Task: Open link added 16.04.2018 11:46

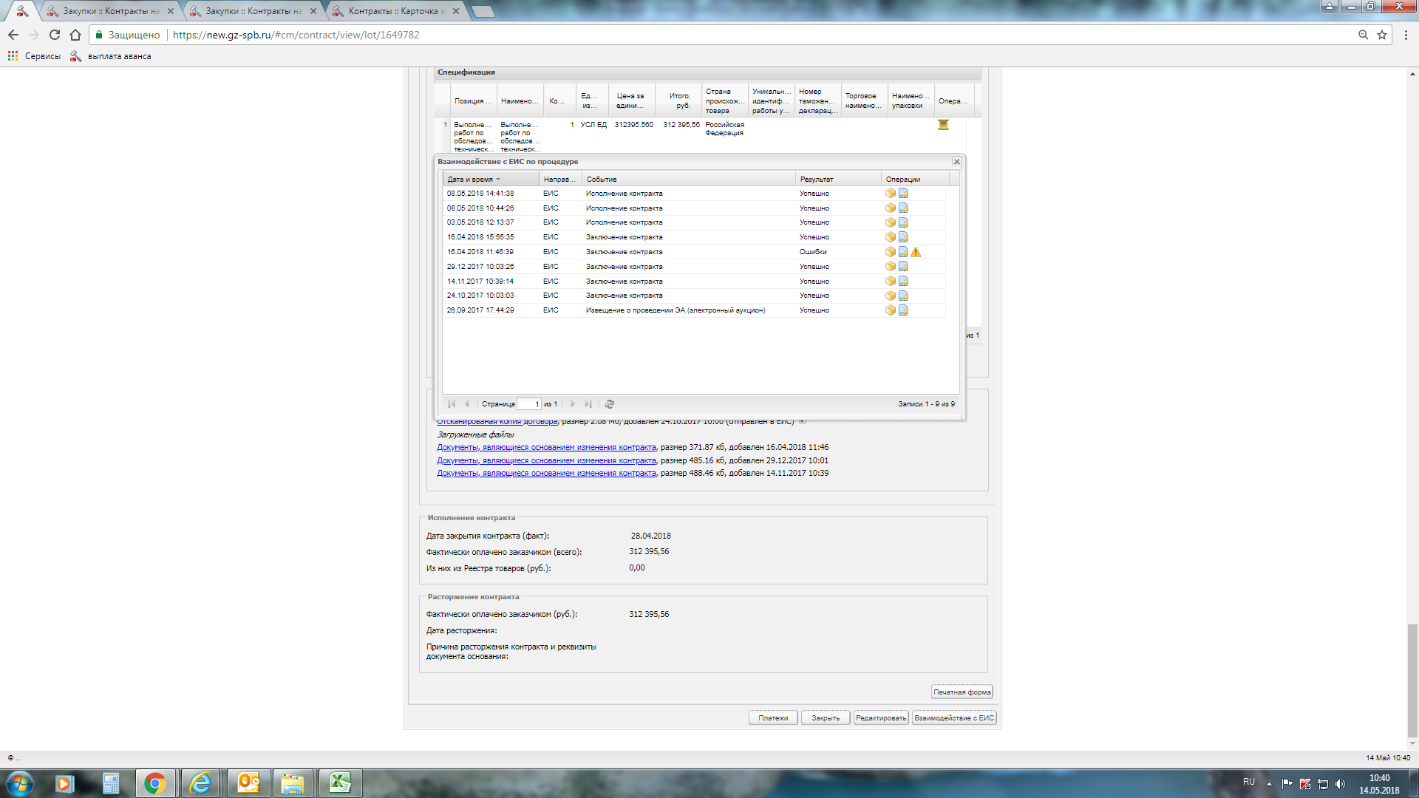Action: pos(545,448)
